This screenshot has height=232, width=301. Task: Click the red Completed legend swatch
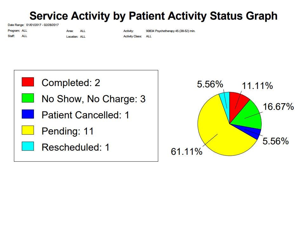tap(28, 82)
